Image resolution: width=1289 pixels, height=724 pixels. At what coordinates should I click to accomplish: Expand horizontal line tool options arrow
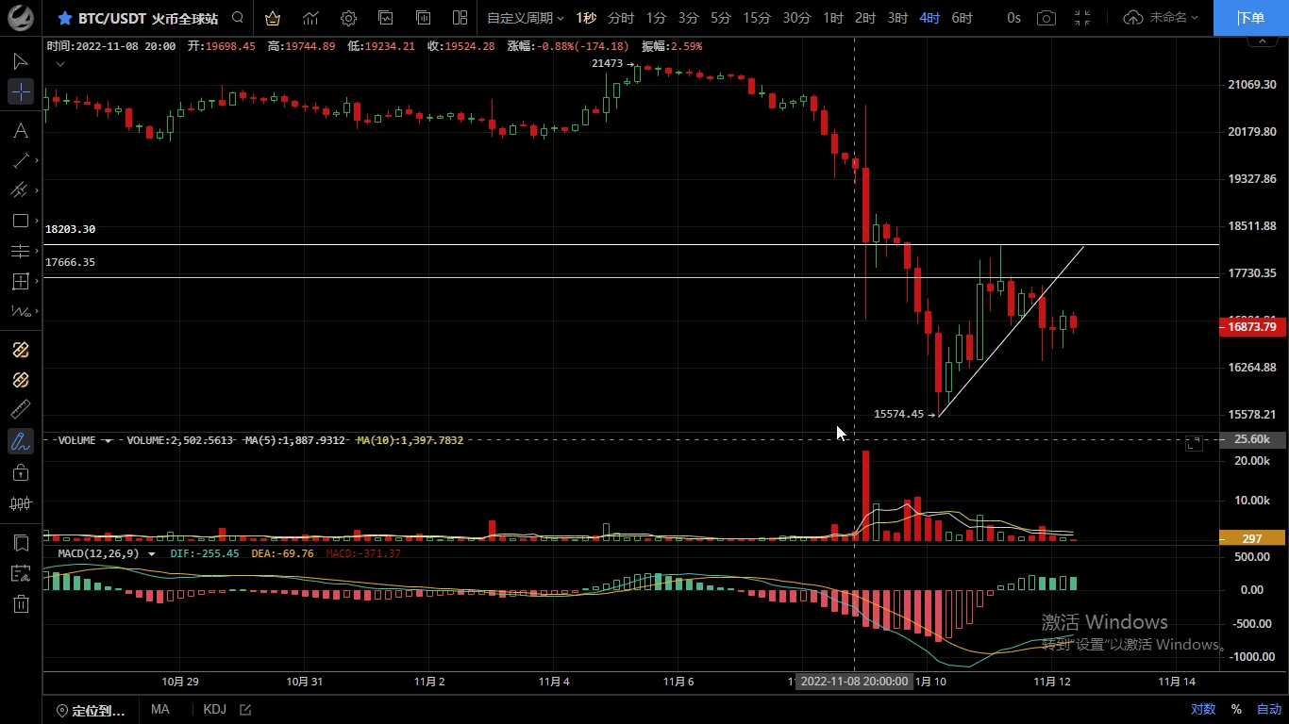click(x=37, y=251)
